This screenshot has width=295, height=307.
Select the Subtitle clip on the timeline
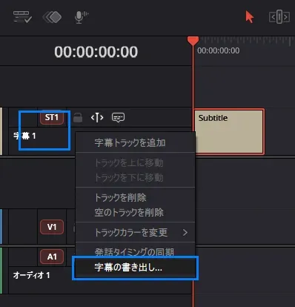tap(229, 131)
